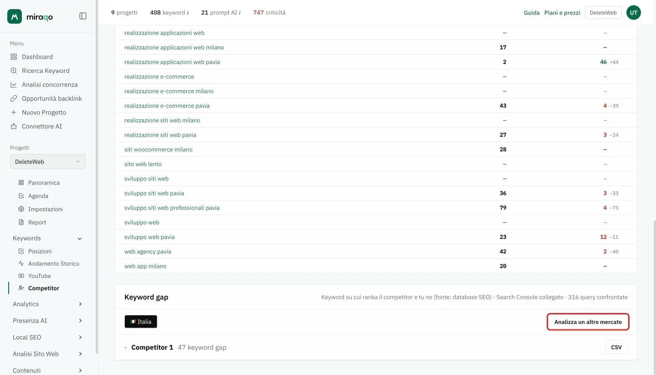The image size is (656, 375).
Task: Expand the Local SEO section
Action: coord(48,337)
